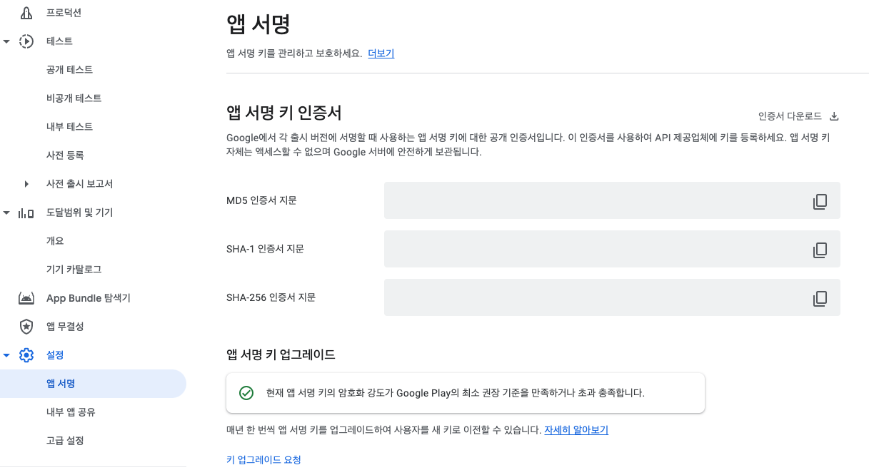Expand the 사전 출시 보고서 arrow
This screenshot has height=470, width=869.
point(26,184)
